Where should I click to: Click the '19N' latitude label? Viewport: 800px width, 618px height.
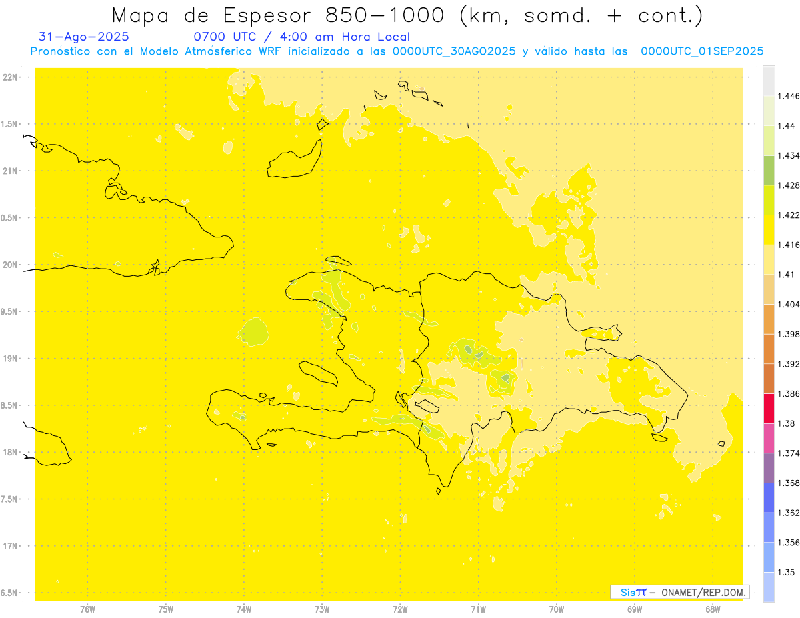coord(11,359)
